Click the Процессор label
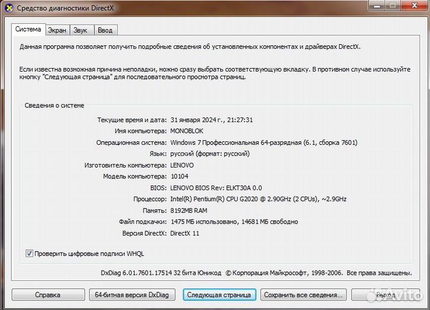 [150, 199]
